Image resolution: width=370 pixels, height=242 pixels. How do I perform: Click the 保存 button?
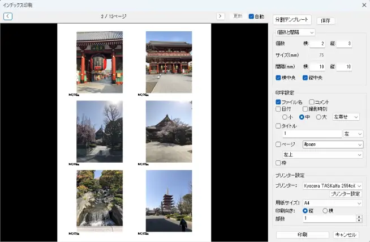(326, 21)
